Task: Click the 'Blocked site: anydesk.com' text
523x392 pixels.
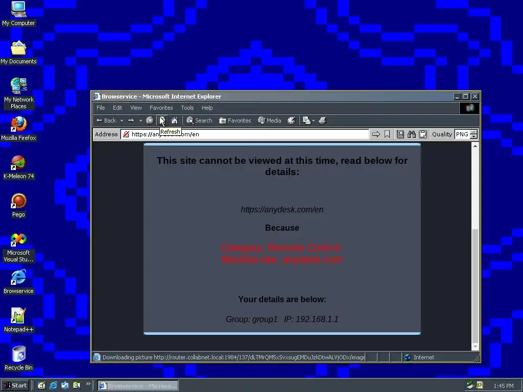Action: (x=282, y=259)
